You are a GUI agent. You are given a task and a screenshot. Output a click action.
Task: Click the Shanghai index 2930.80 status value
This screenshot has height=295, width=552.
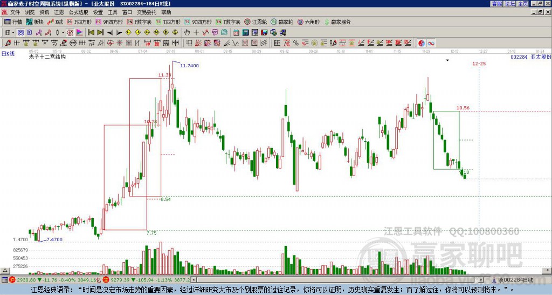pyautogui.click(x=26, y=280)
